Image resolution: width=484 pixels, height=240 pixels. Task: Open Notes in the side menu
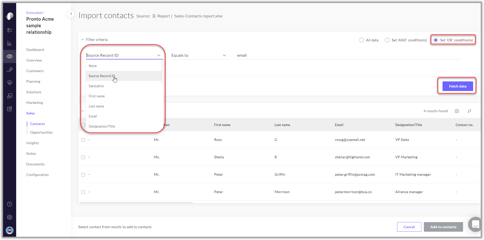pyautogui.click(x=31, y=154)
